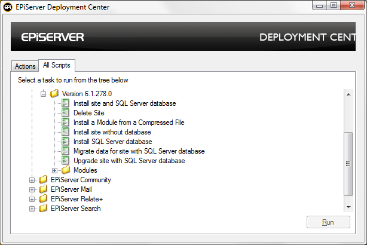Click script icon for Install SQL Server database

(x=66, y=142)
